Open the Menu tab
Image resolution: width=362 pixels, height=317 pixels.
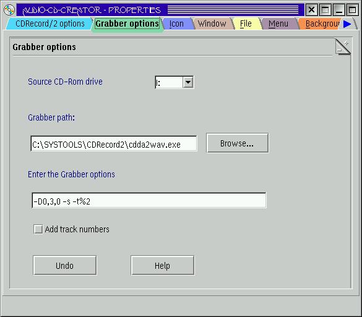click(x=278, y=23)
